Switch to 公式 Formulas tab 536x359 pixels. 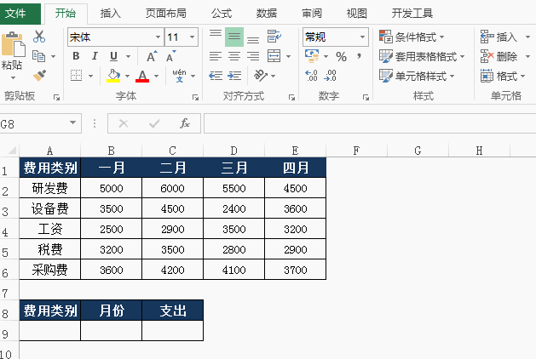pyautogui.click(x=222, y=14)
